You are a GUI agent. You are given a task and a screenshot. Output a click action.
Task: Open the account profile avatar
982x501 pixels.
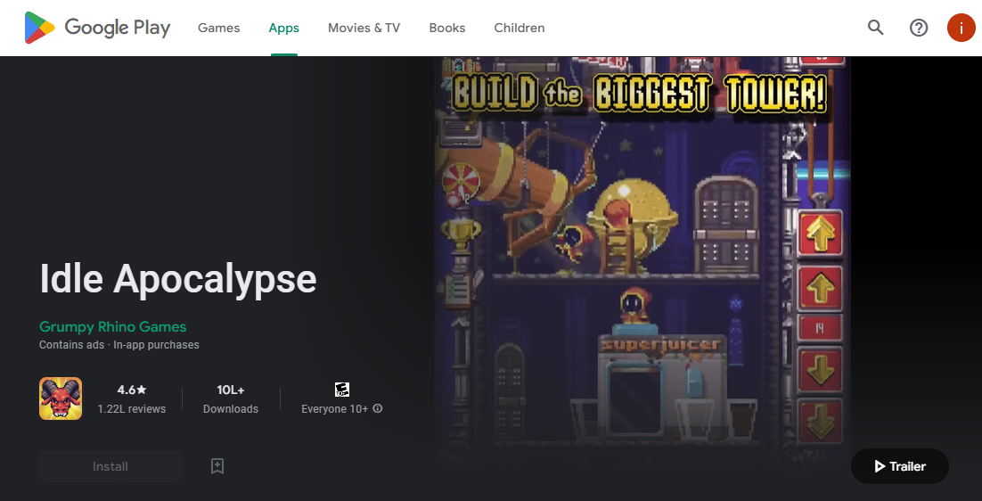[x=962, y=28]
